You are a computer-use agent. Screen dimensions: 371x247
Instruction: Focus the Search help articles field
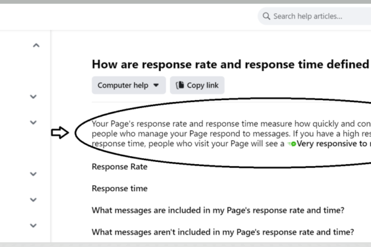coord(315,16)
